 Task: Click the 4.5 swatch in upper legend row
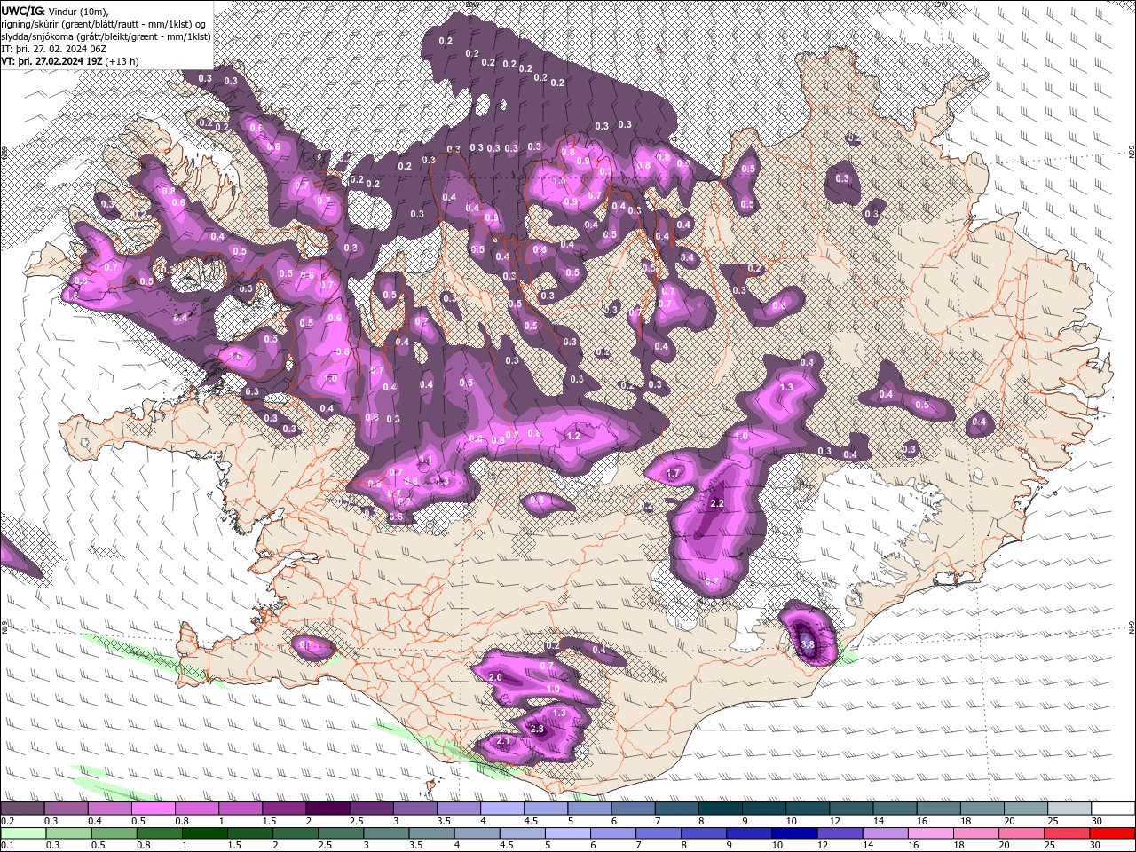(545, 809)
